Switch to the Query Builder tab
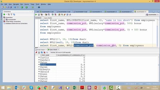This screenshot has height=90, width=160. 48,18
